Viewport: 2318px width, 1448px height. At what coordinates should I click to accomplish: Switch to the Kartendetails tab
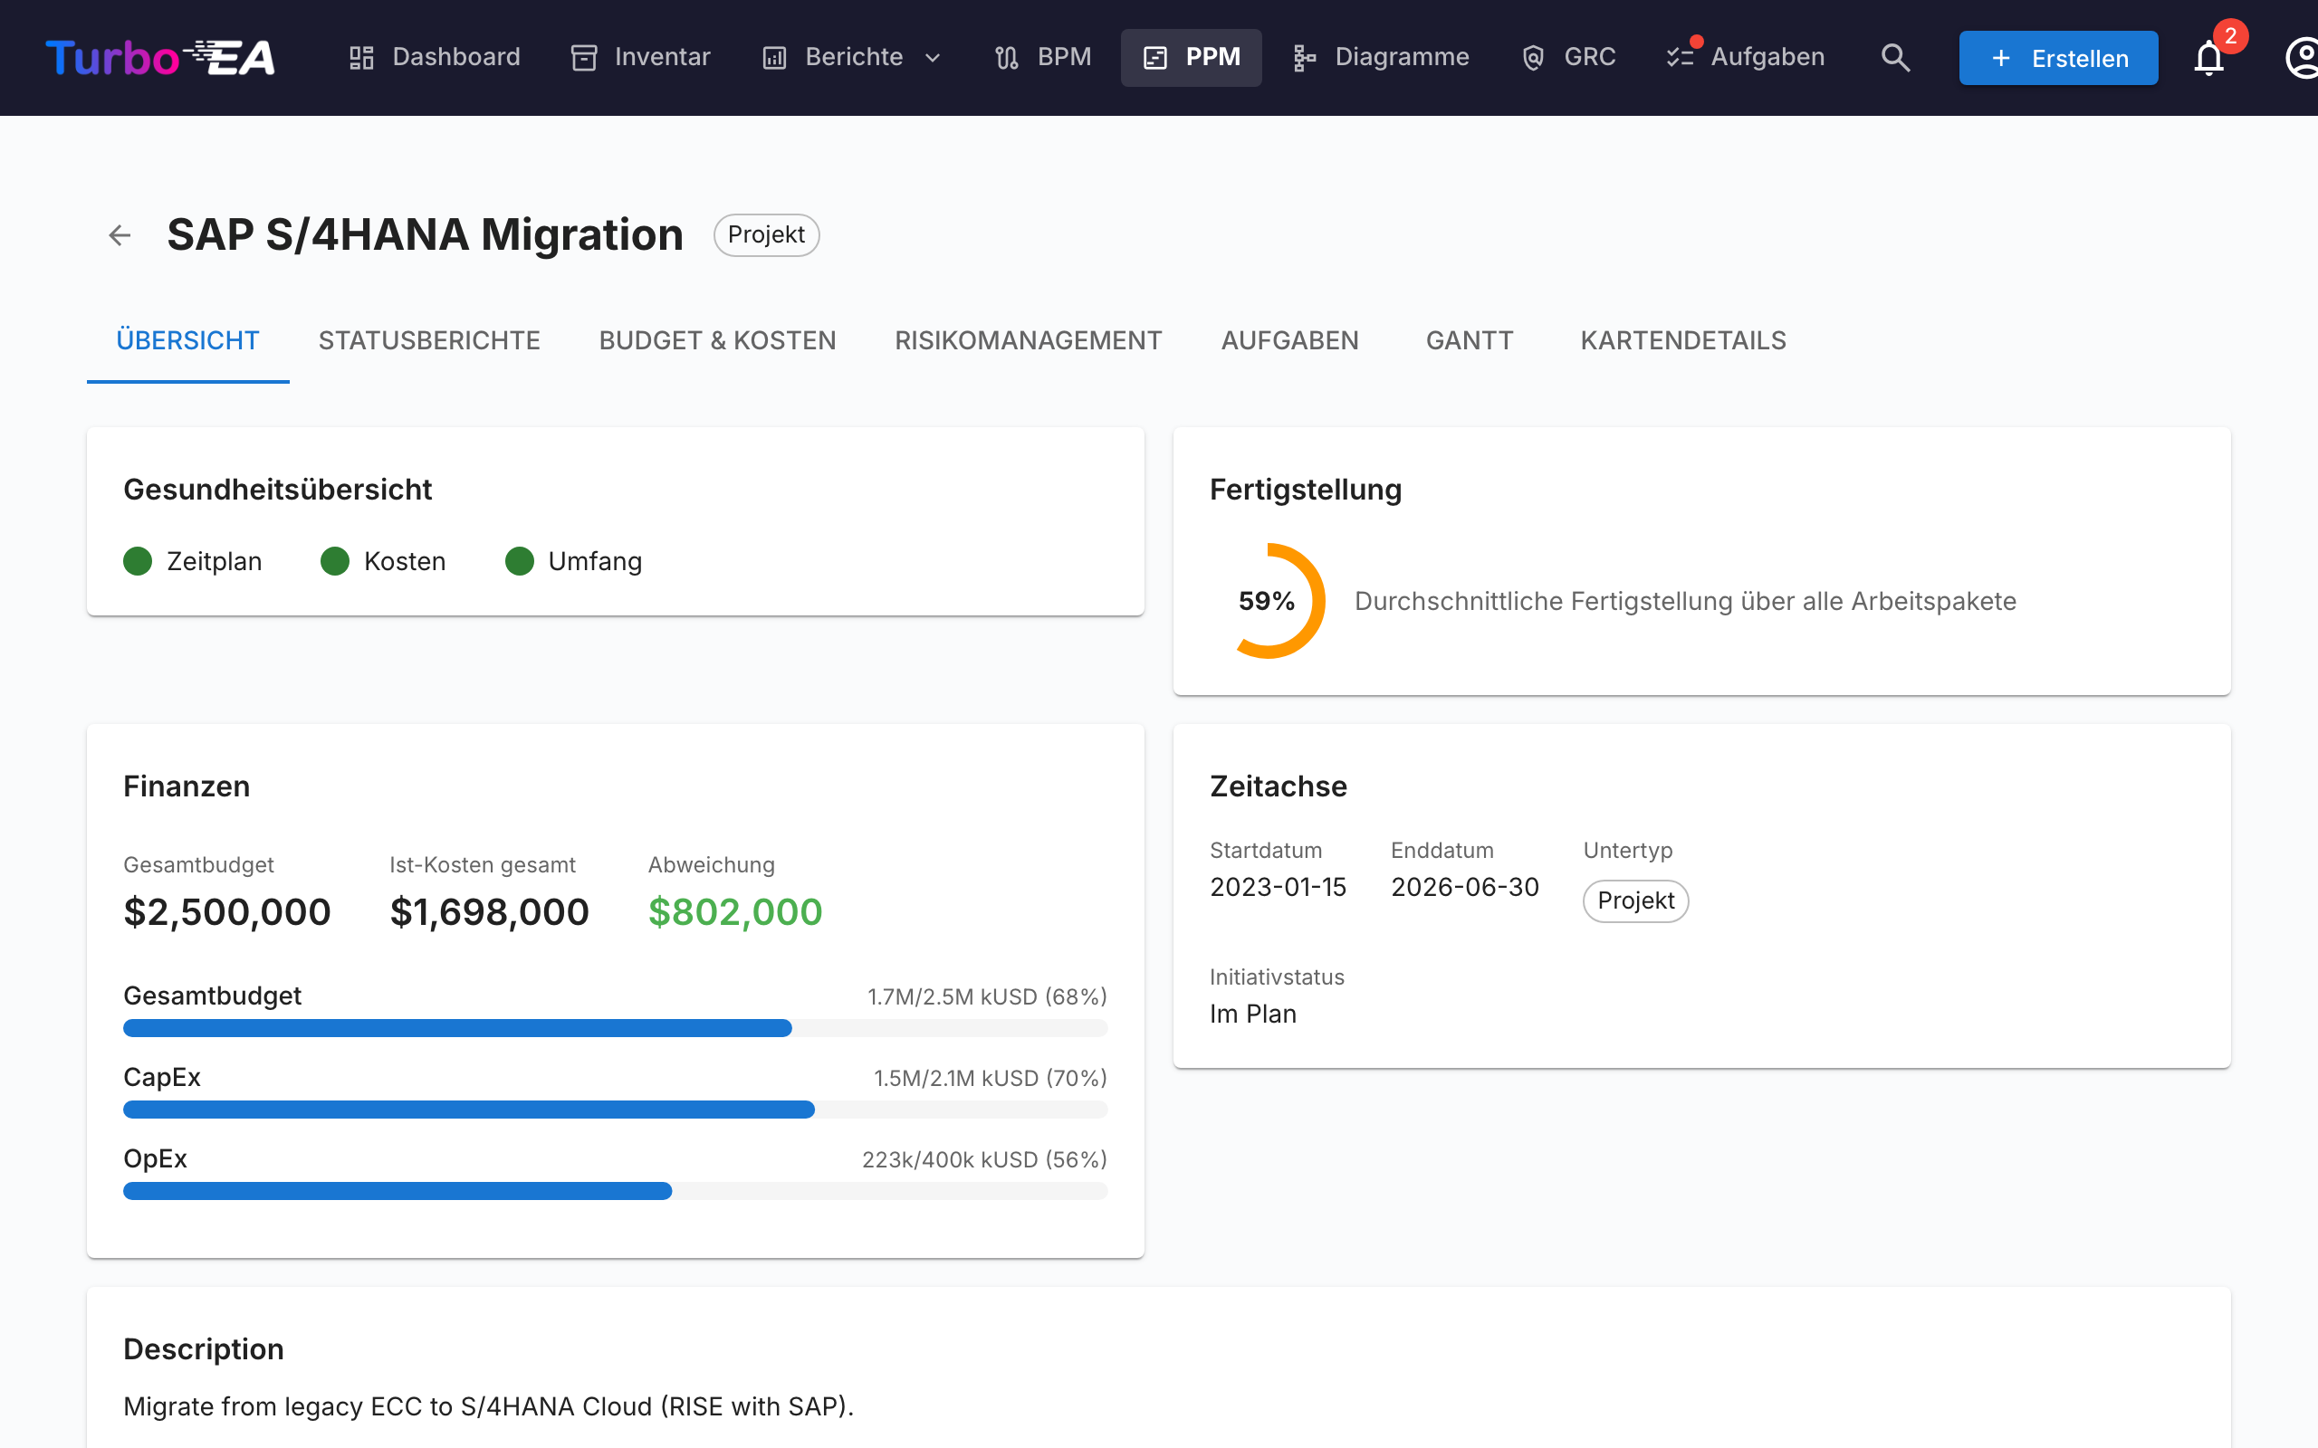click(x=1683, y=341)
